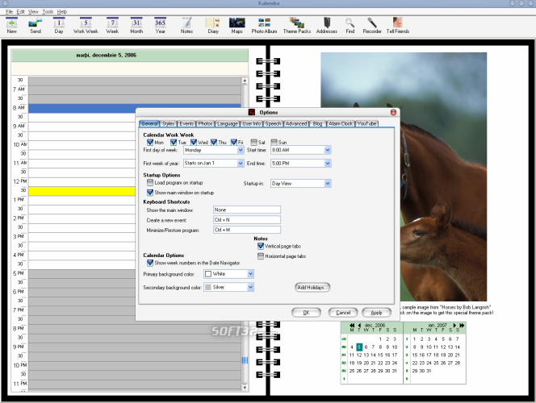This screenshot has width=536, height=403.
Task: Click the Find magnifier icon
Action: click(350, 24)
